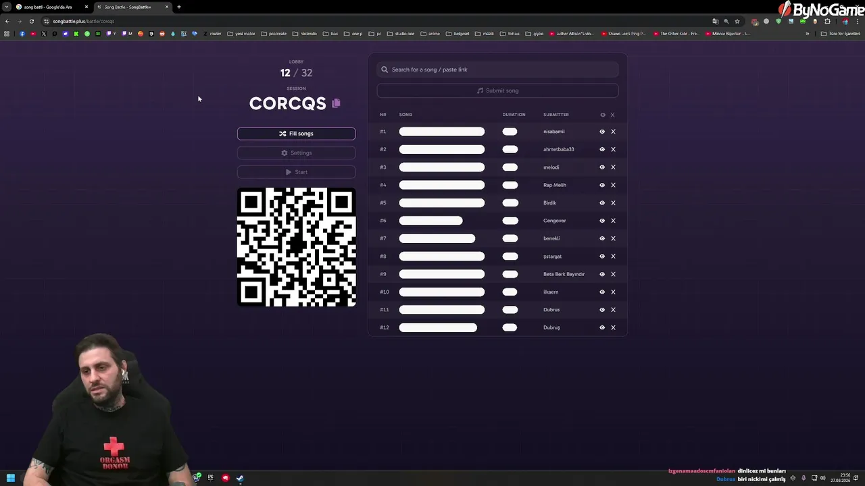
Task: Reveal song #3 by melodi
Action: [x=602, y=167]
